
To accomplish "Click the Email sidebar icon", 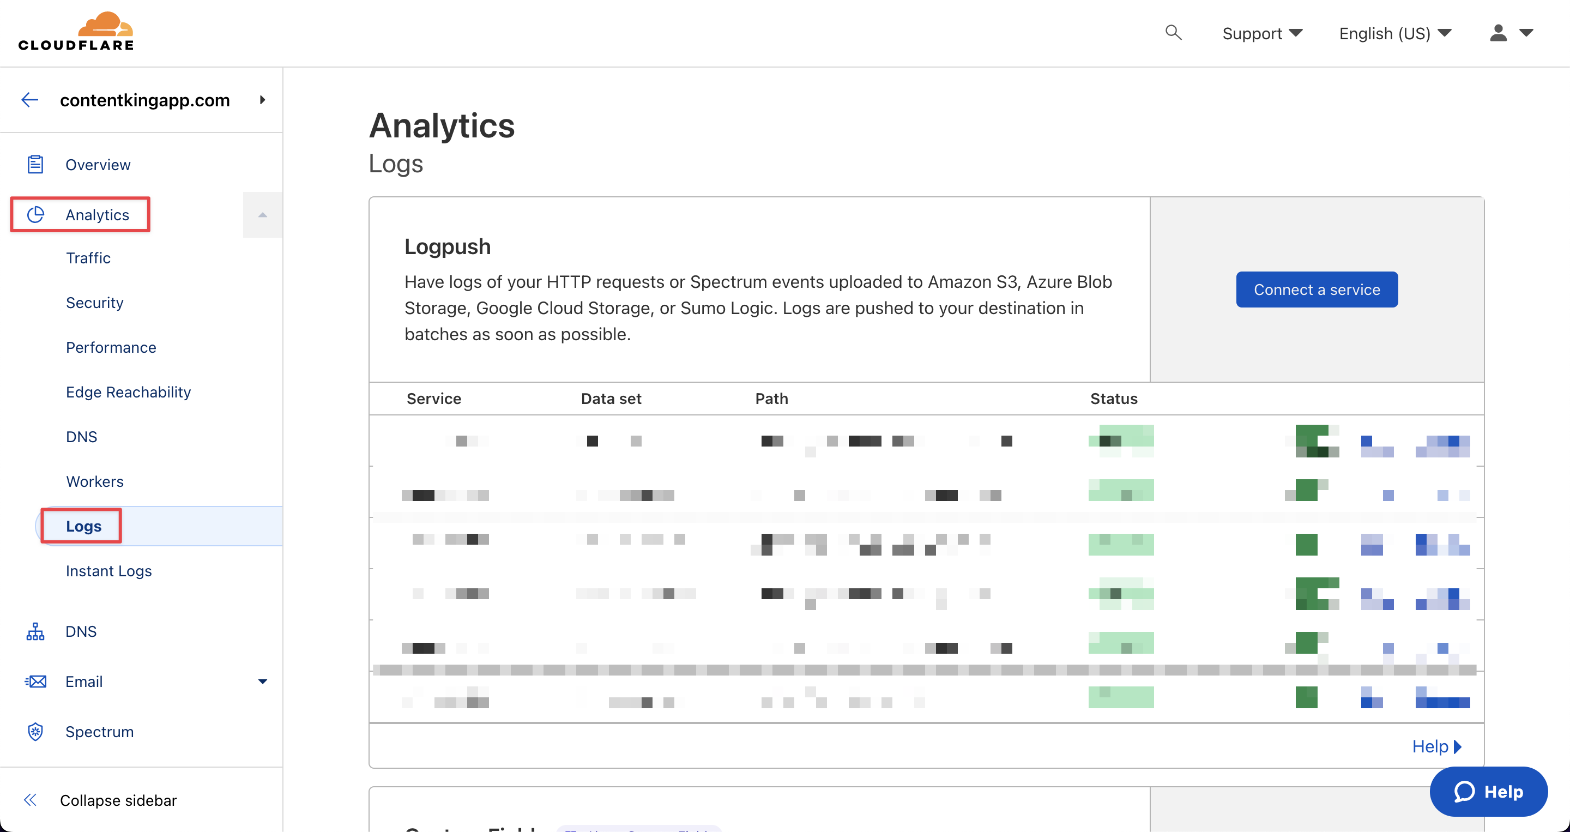I will point(35,682).
